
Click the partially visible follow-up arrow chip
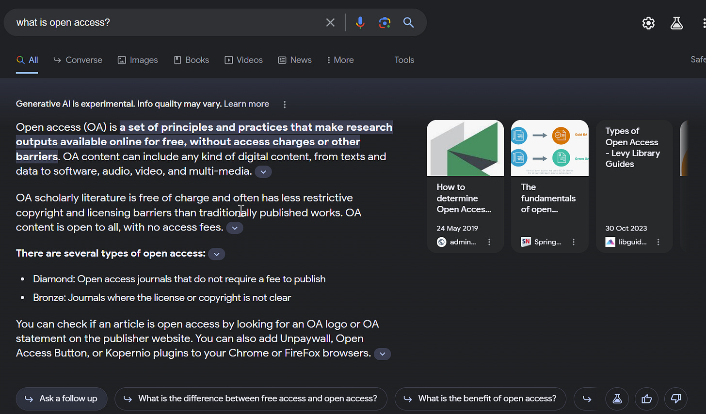coord(587,399)
